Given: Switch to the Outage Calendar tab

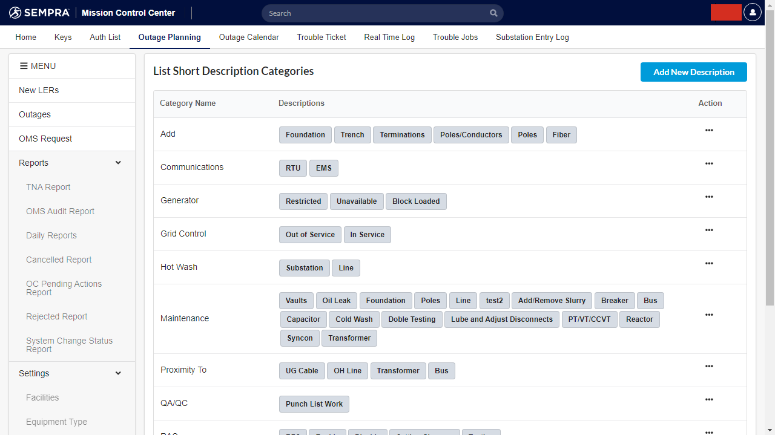Looking at the screenshot, I should (249, 37).
